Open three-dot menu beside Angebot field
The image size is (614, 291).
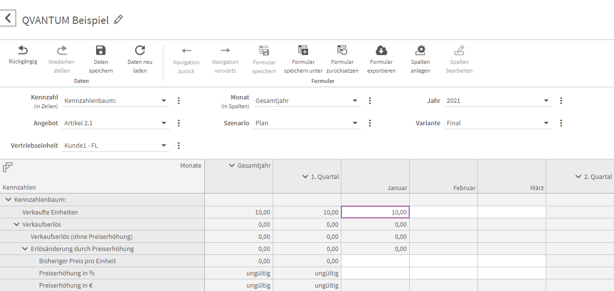pyautogui.click(x=179, y=123)
